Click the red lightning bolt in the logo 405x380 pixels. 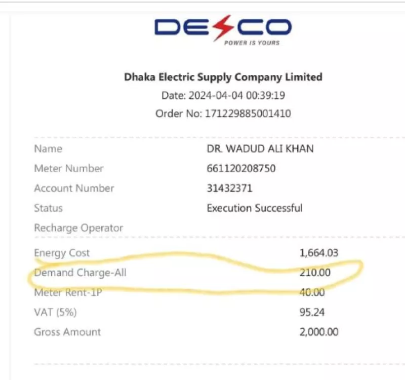[x=223, y=28]
